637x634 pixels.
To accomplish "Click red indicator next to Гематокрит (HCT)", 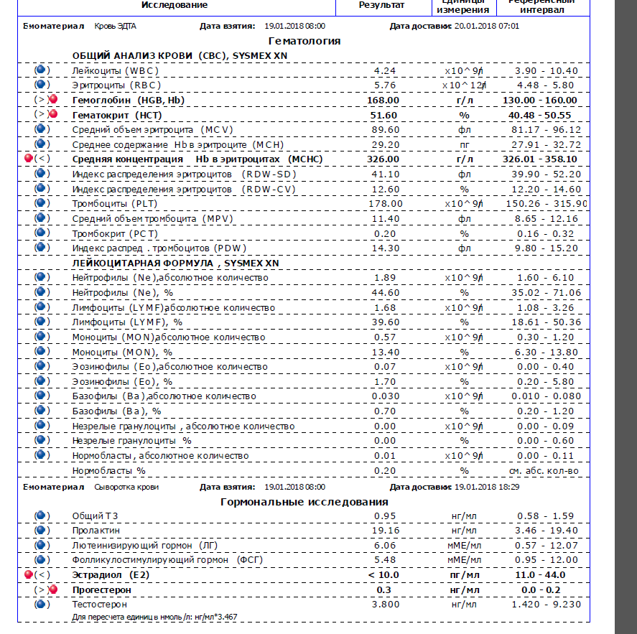I will pyautogui.click(x=52, y=115).
